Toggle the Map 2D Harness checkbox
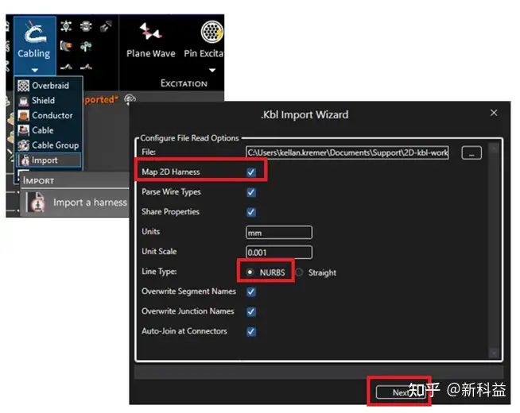 (251, 172)
